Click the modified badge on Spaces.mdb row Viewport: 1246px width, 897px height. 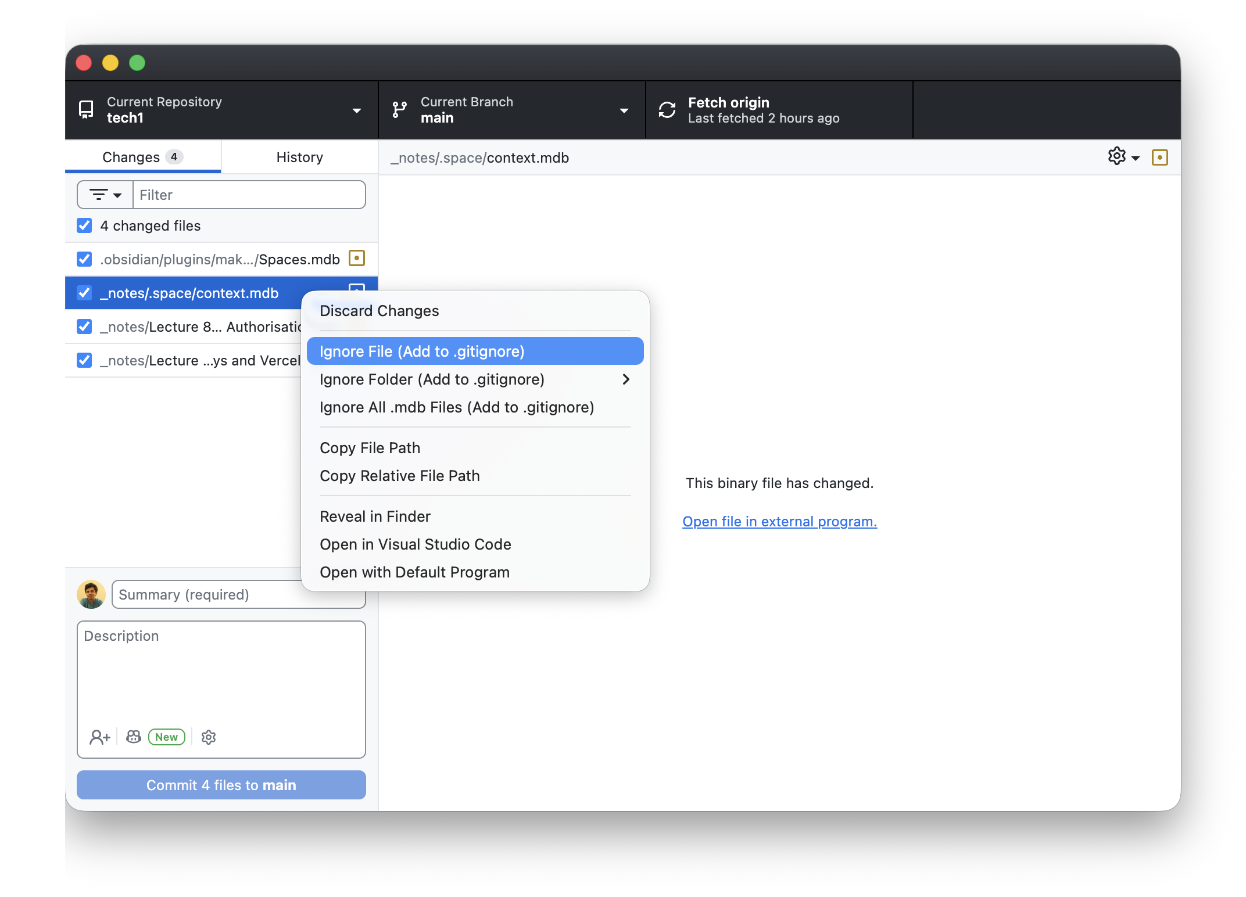(357, 258)
